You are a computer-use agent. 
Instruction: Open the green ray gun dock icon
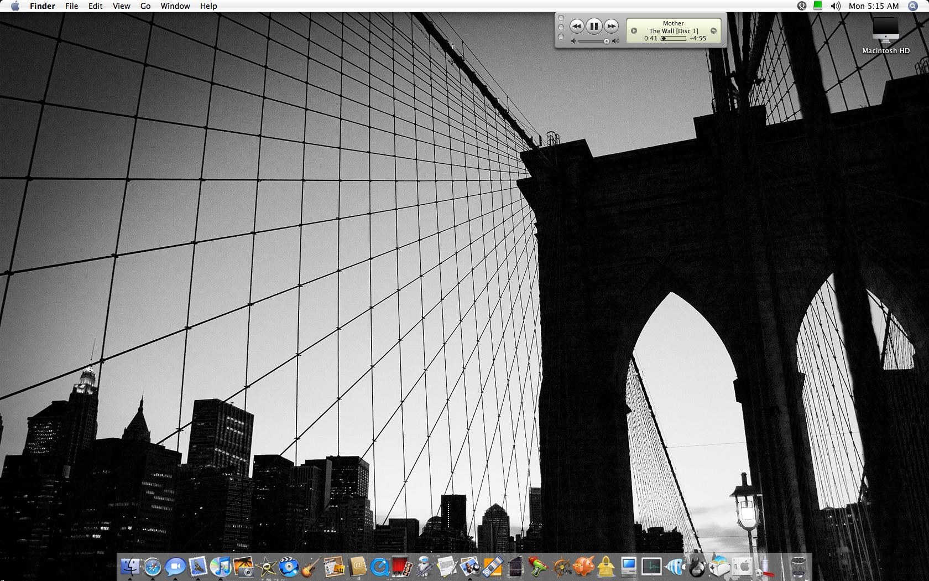click(538, 566)
